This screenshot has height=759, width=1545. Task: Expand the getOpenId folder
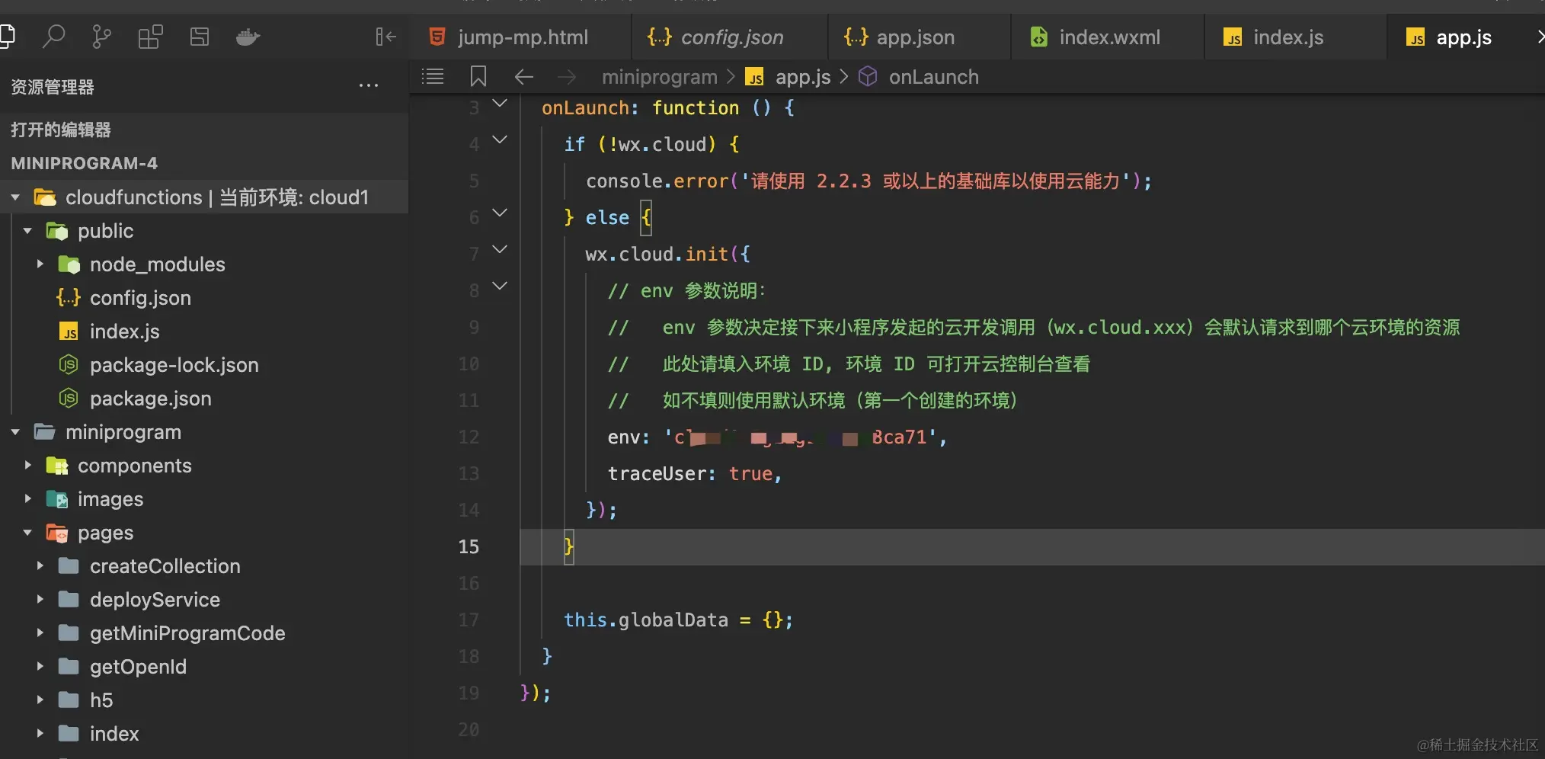[x=40, y=667]
